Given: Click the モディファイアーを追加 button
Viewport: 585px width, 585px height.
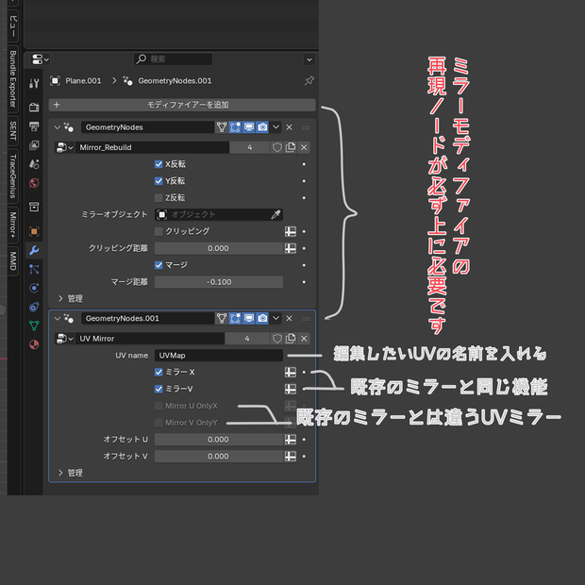Looking at the screenshot, I should pyautogui.click(x=182, y=105).
